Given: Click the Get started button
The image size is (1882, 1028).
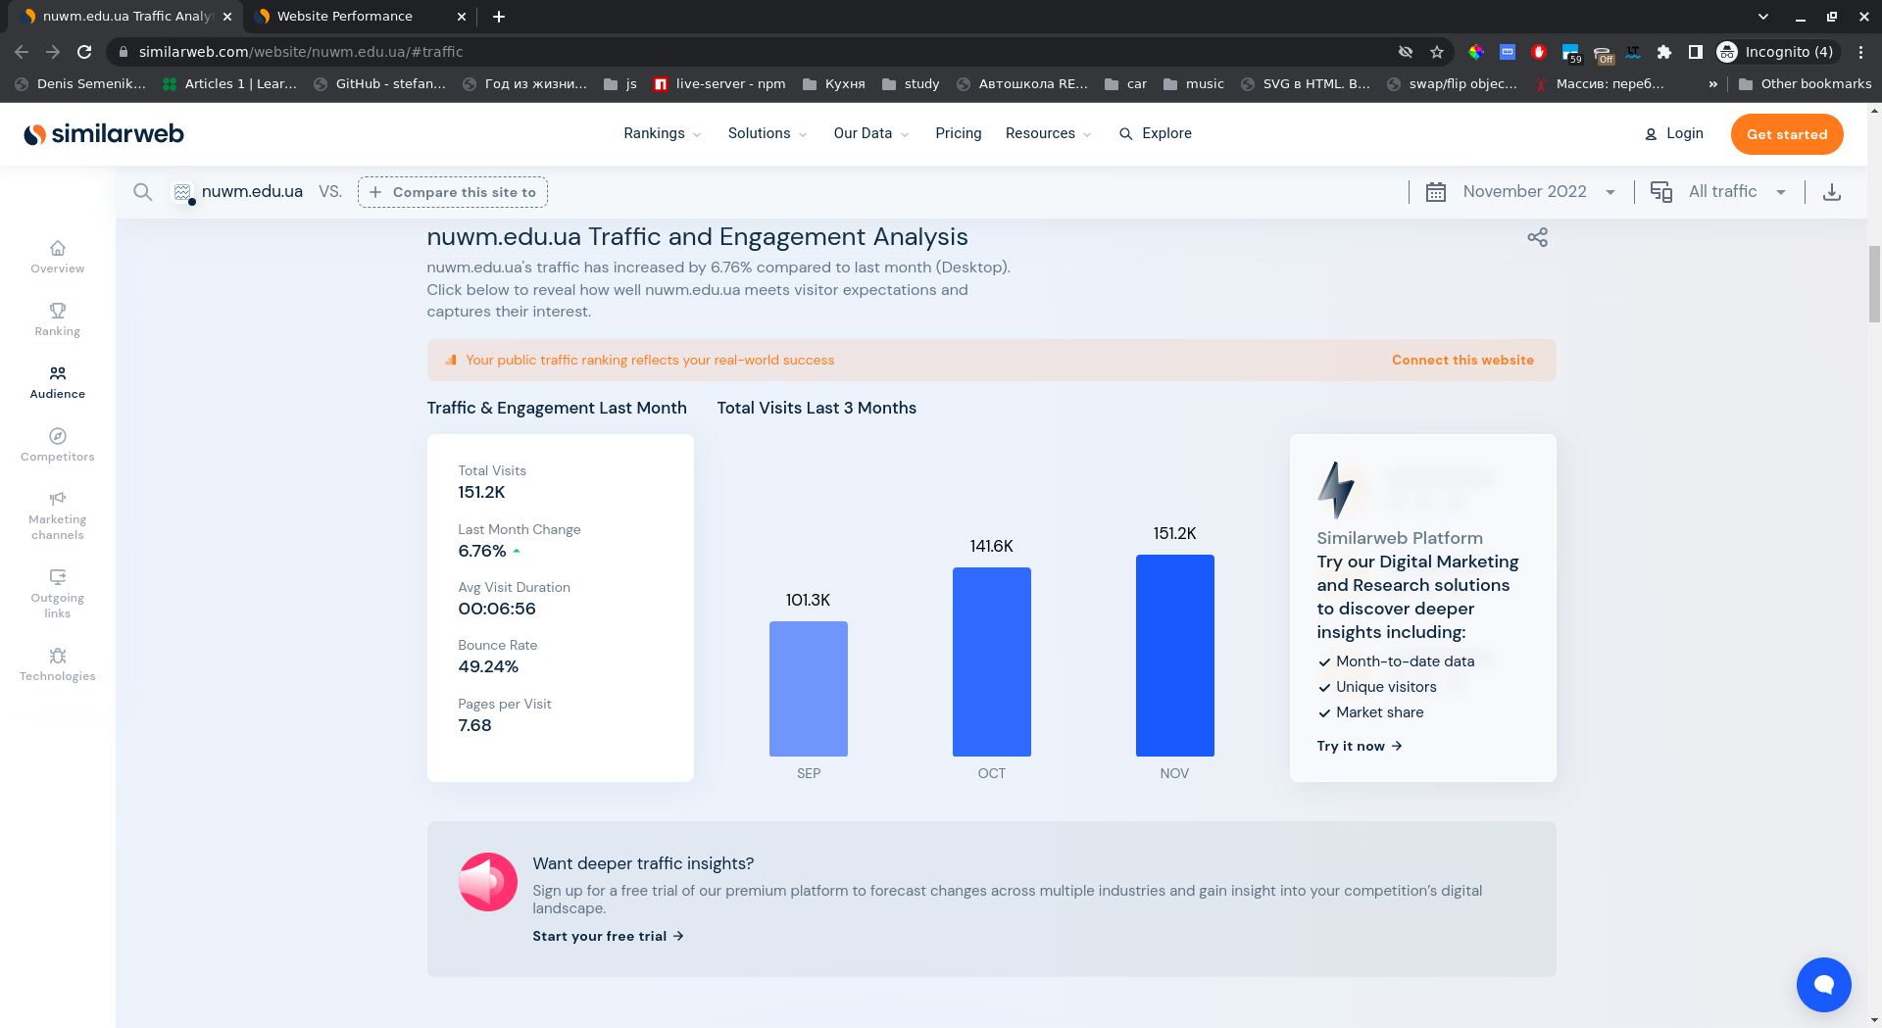Looking at the screenshot, I should (1786, 134).
